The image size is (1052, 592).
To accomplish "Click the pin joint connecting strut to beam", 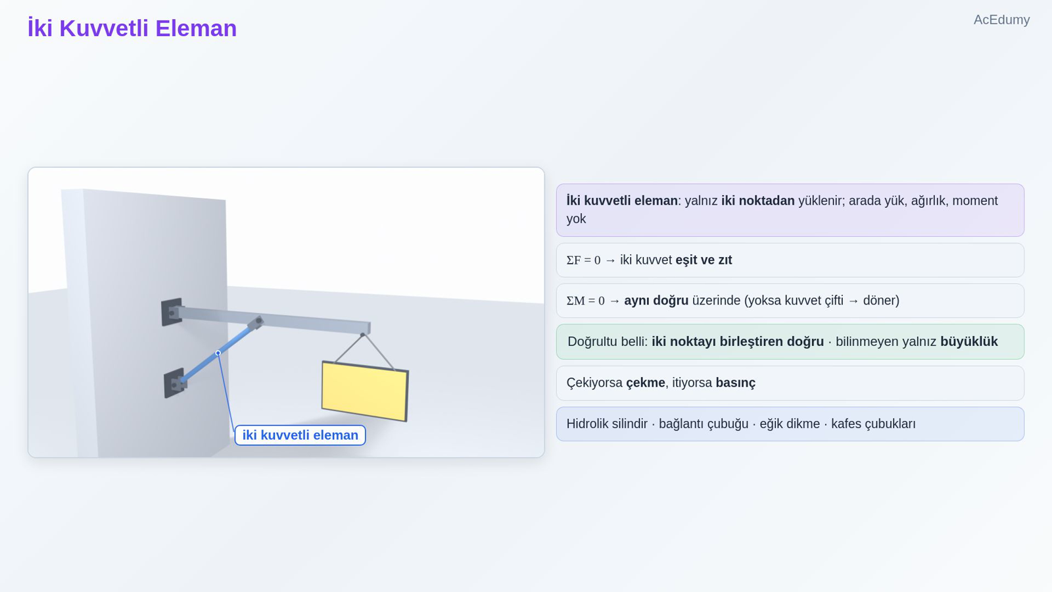I will tap(258, 321).
